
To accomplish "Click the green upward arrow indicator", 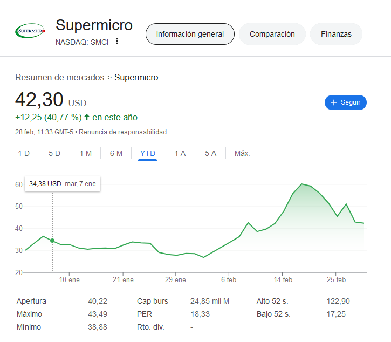I will click(87, 117).
